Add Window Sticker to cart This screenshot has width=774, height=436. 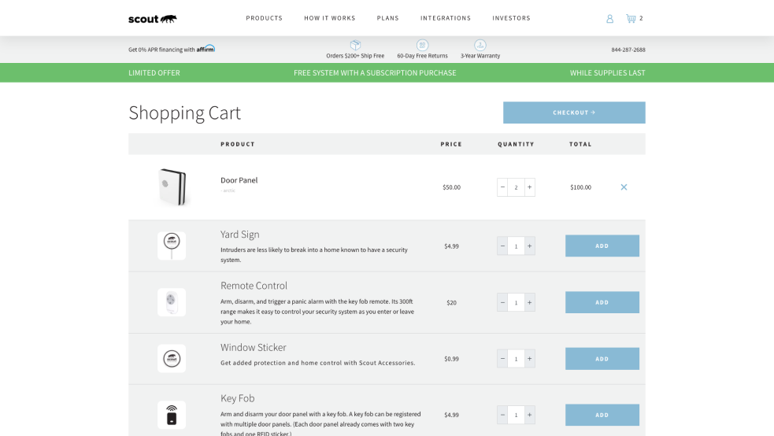tap(602, 359)
